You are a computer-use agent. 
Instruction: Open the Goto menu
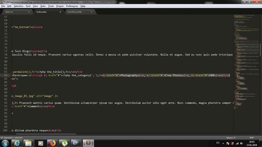[x=43, y=6]
